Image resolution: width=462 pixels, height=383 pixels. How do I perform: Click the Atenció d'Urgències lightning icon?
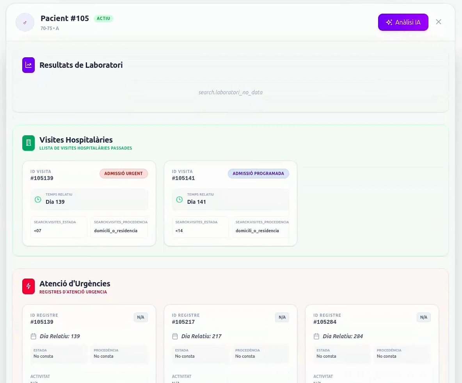click(28, 287)
